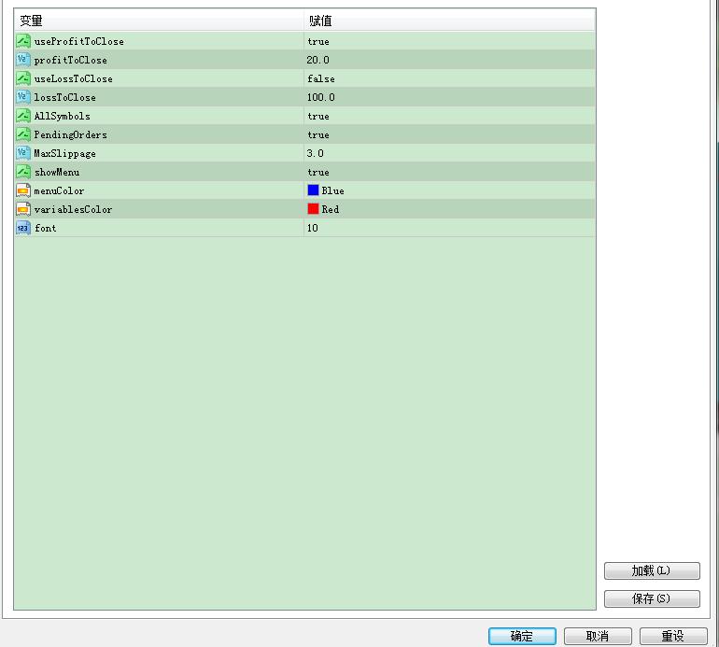The height and width of the screenshot is (647, 719).
Task: Click the boolean icon next to useLossToClose
Action: pos(23,78)
